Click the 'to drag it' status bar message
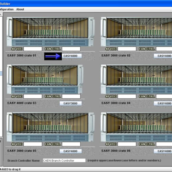The image size is (172, 172). click(14, 169)
